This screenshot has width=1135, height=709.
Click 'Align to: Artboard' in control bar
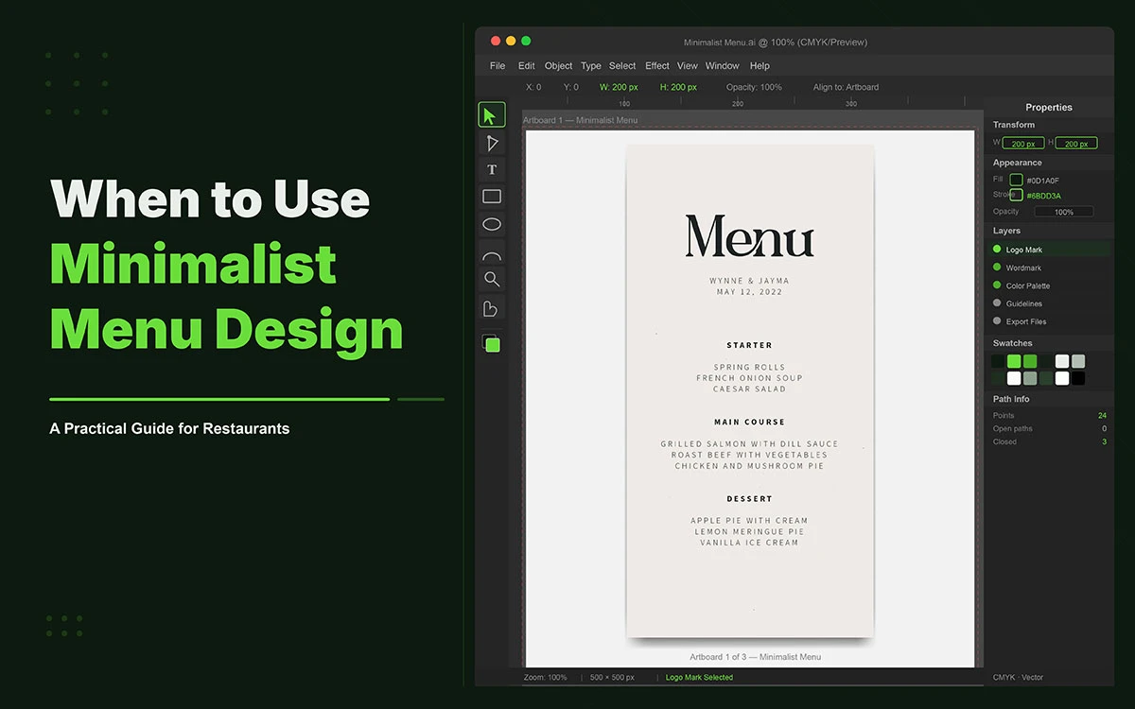pyautogui.click(x=846, y=87)
